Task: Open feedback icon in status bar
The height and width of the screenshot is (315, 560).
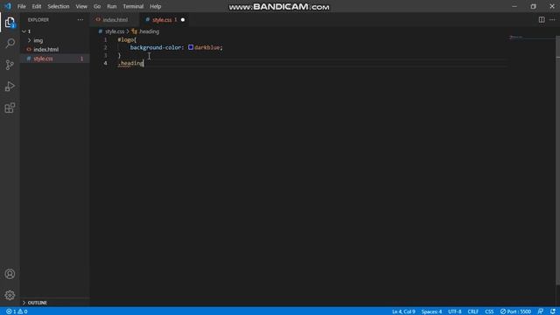Action: click(541, 311)
